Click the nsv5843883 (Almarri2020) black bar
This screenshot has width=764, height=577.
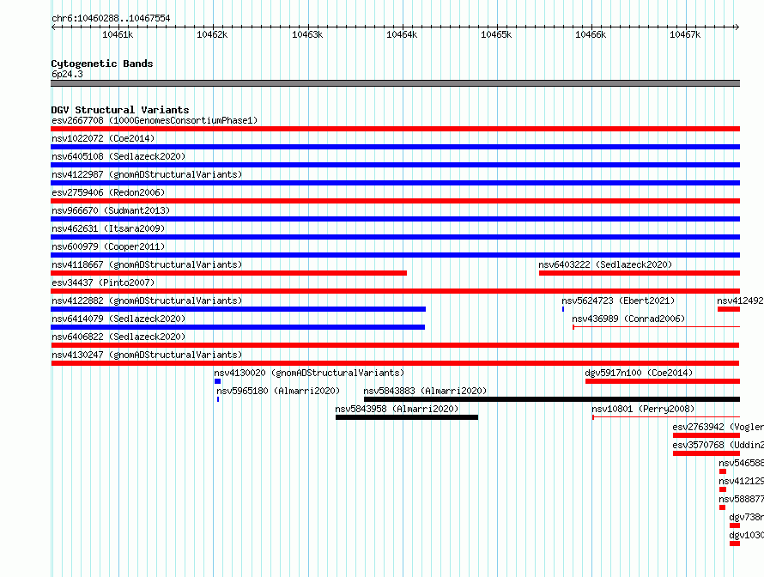[552, 399]
